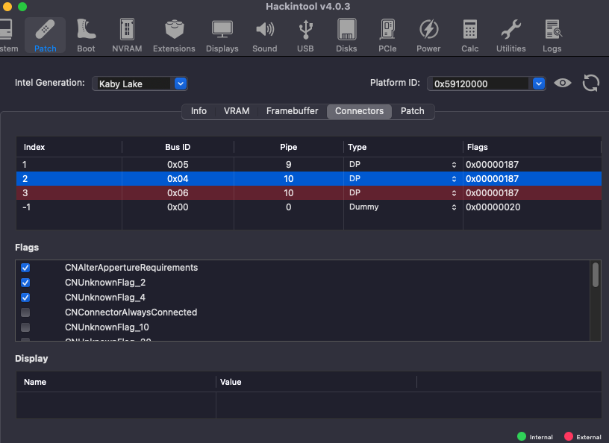Open the Calc toolbar section
The width and height of the screenshot is (609, 443).
pos(470,35)
